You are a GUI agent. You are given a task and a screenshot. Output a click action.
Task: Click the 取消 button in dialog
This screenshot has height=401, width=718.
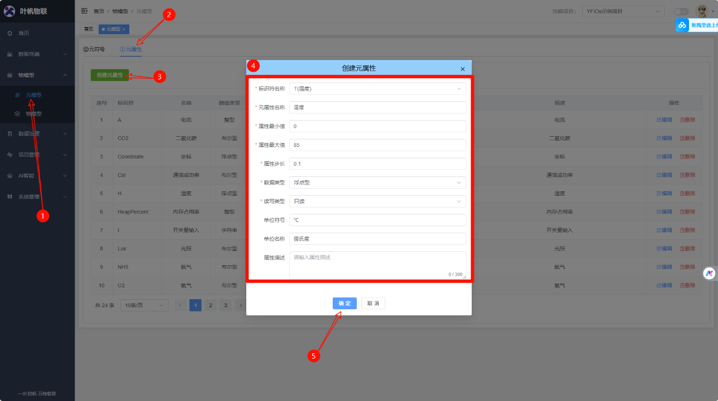click(373, 303)
